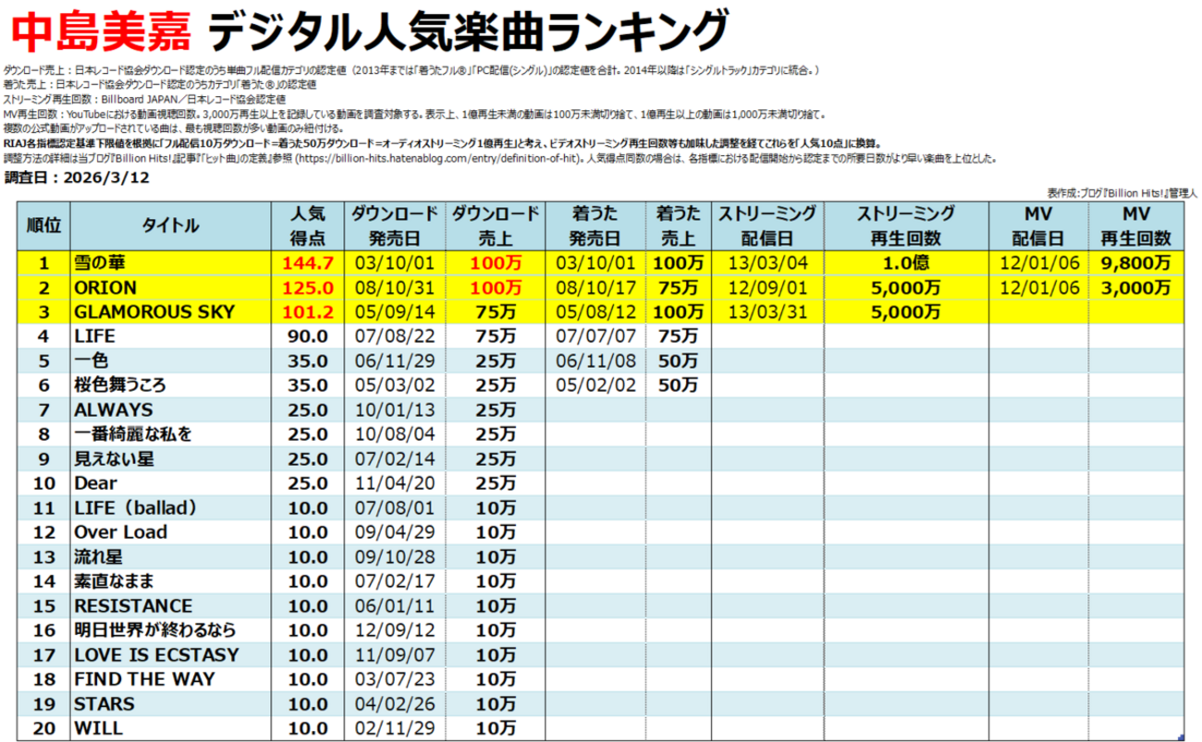Click the 順位 column header
Viewport: 1202px width, 742px height.
(44, 225)
